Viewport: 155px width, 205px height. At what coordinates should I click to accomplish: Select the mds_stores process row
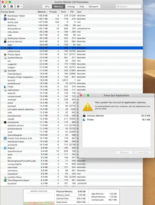click(71, 32)
